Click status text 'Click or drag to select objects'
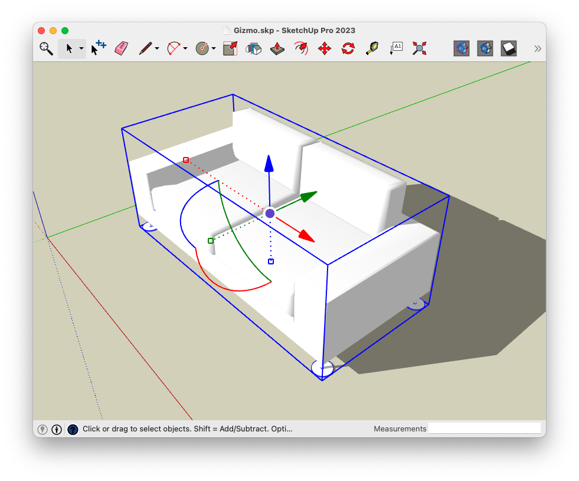 [x=136, y=428]
